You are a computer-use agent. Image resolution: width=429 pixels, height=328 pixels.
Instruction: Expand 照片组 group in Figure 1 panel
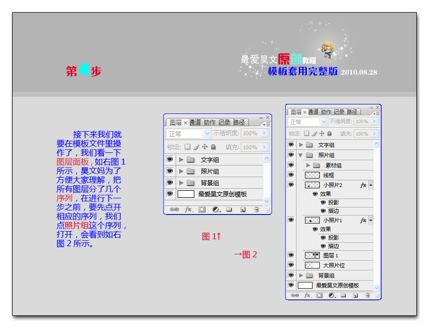pyautogui.click(x=181, y=171)
